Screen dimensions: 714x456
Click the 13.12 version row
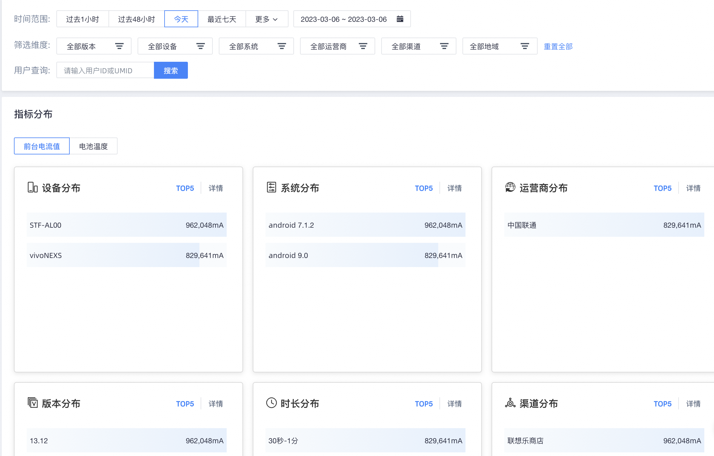[127, 440]
